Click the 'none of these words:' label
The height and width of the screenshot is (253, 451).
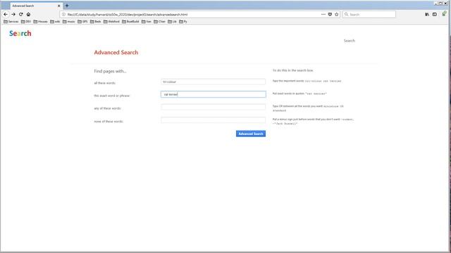pos(109,122)
